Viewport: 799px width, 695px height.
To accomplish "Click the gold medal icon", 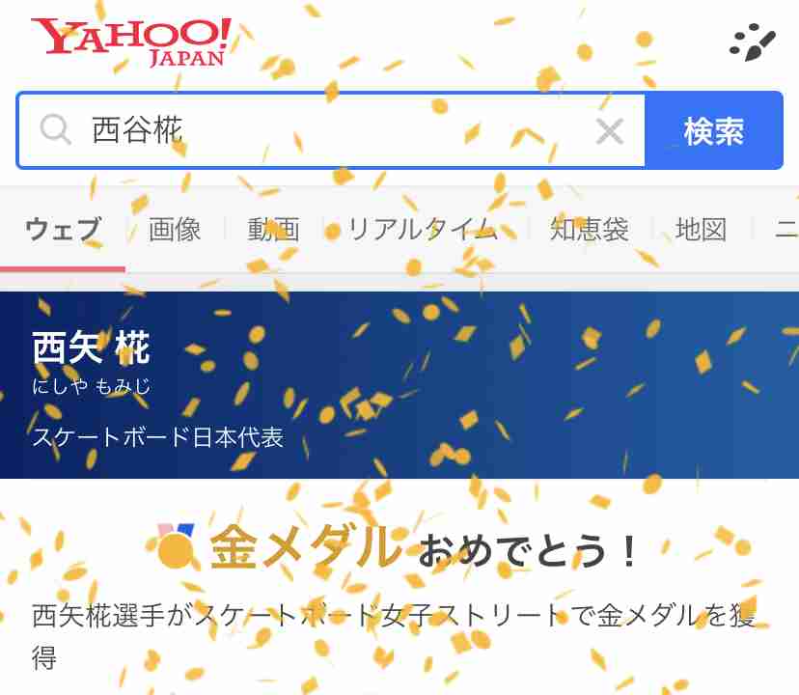I will tap(176, 546).
